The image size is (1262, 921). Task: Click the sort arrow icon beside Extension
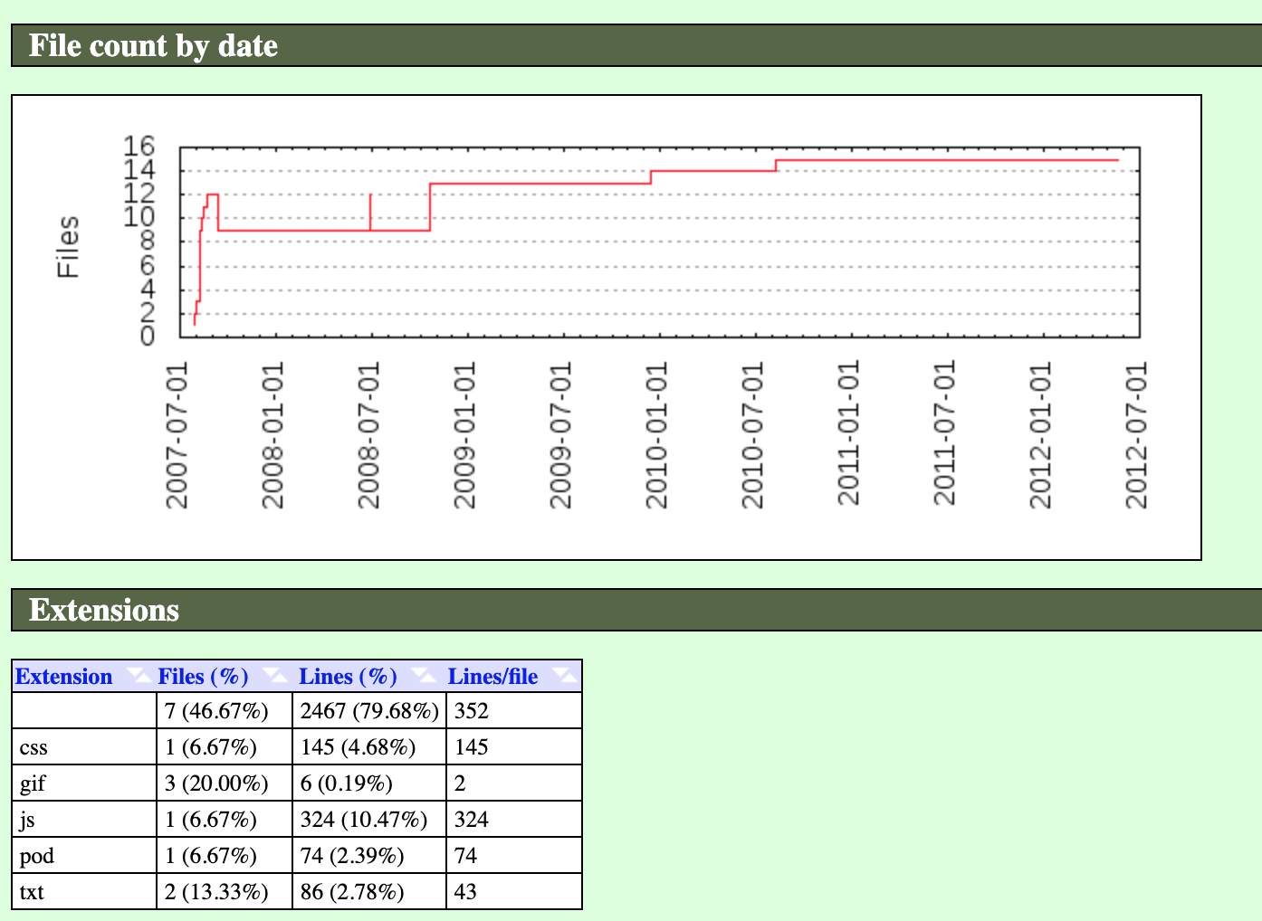(137, 676)
